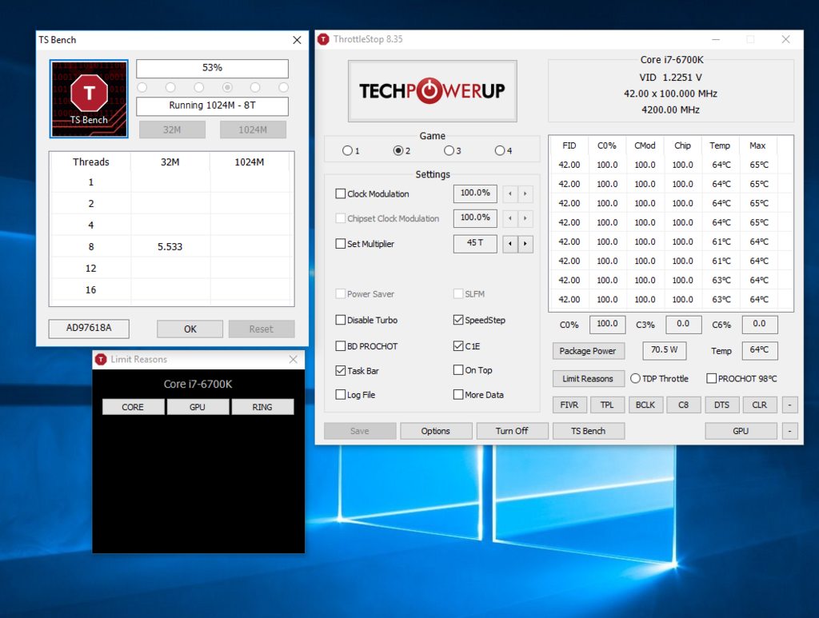The height and width of the screenshot is (618, 819).
Task: Click the C3% 0.0 value box
Action: (683, 324)
